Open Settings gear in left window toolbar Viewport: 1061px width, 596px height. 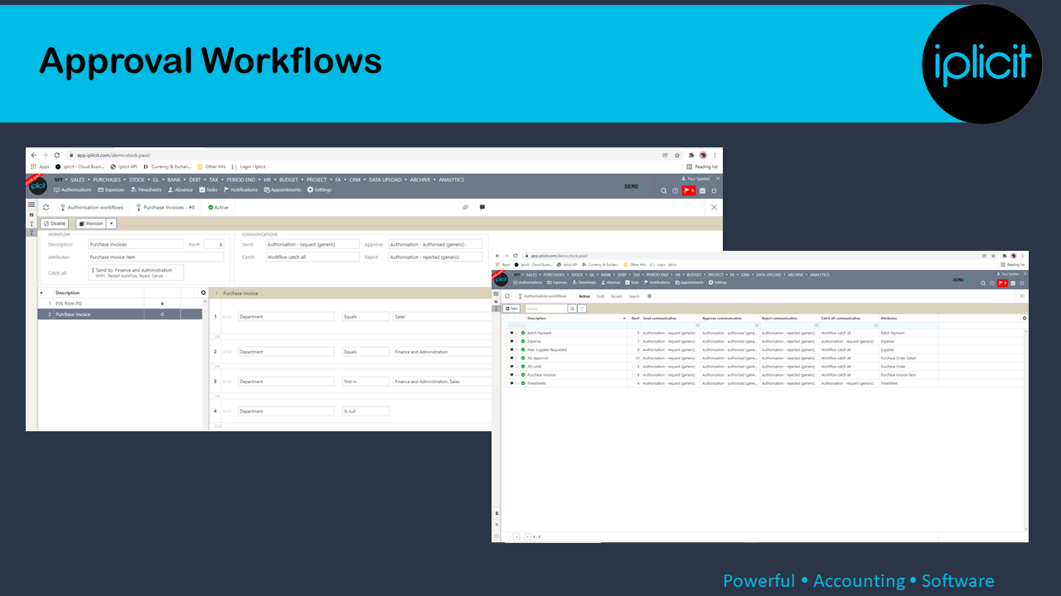319,190
